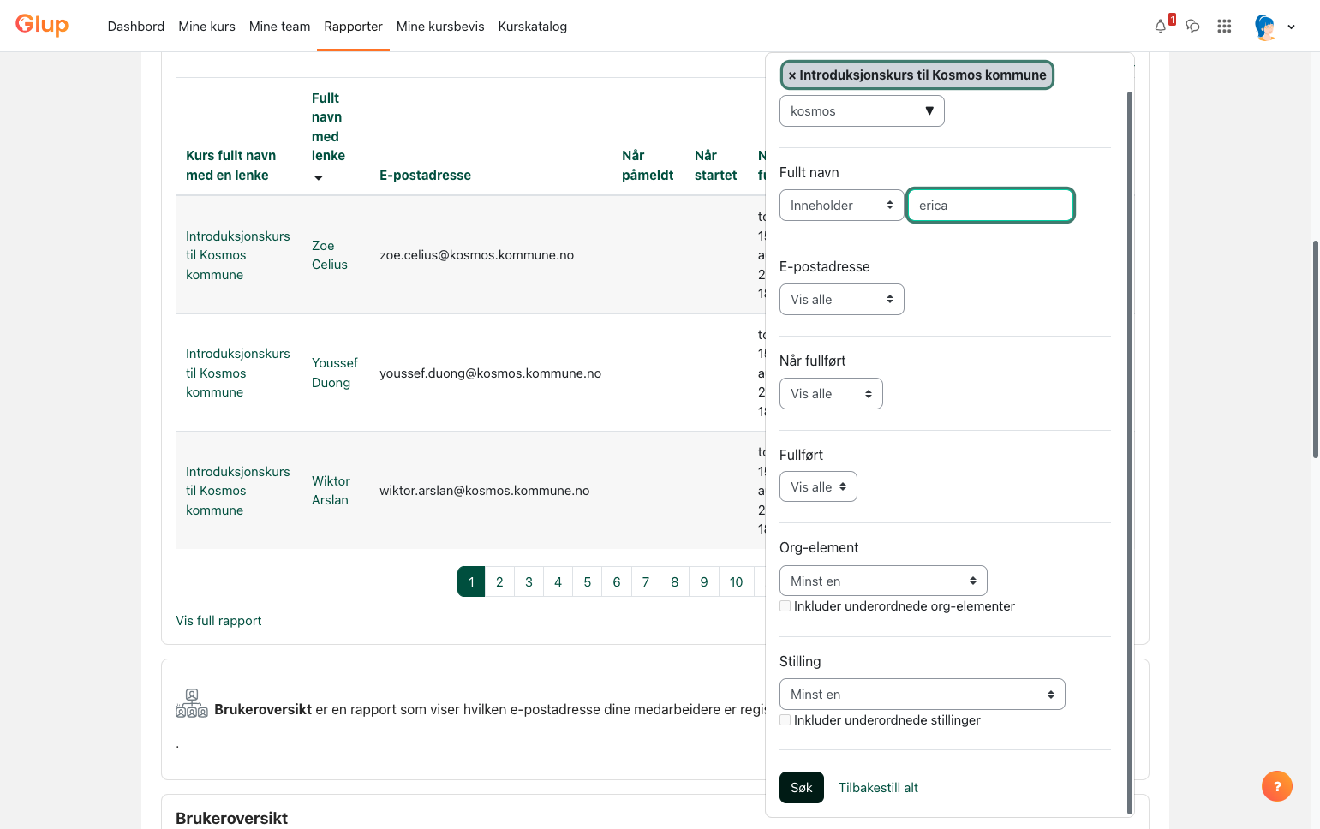The height and width of the screenshot is (829, 1320).
Task: Open the Fullt navn Inneholder dropdown
Action: pos(842,206)
